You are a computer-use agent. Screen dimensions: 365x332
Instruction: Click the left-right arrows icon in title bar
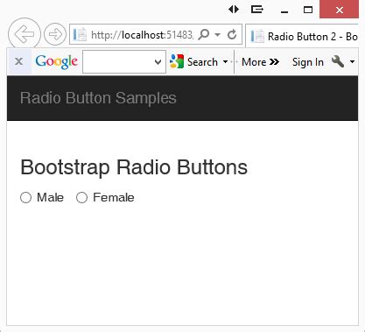pyautogui.click(x=234, y=10)
